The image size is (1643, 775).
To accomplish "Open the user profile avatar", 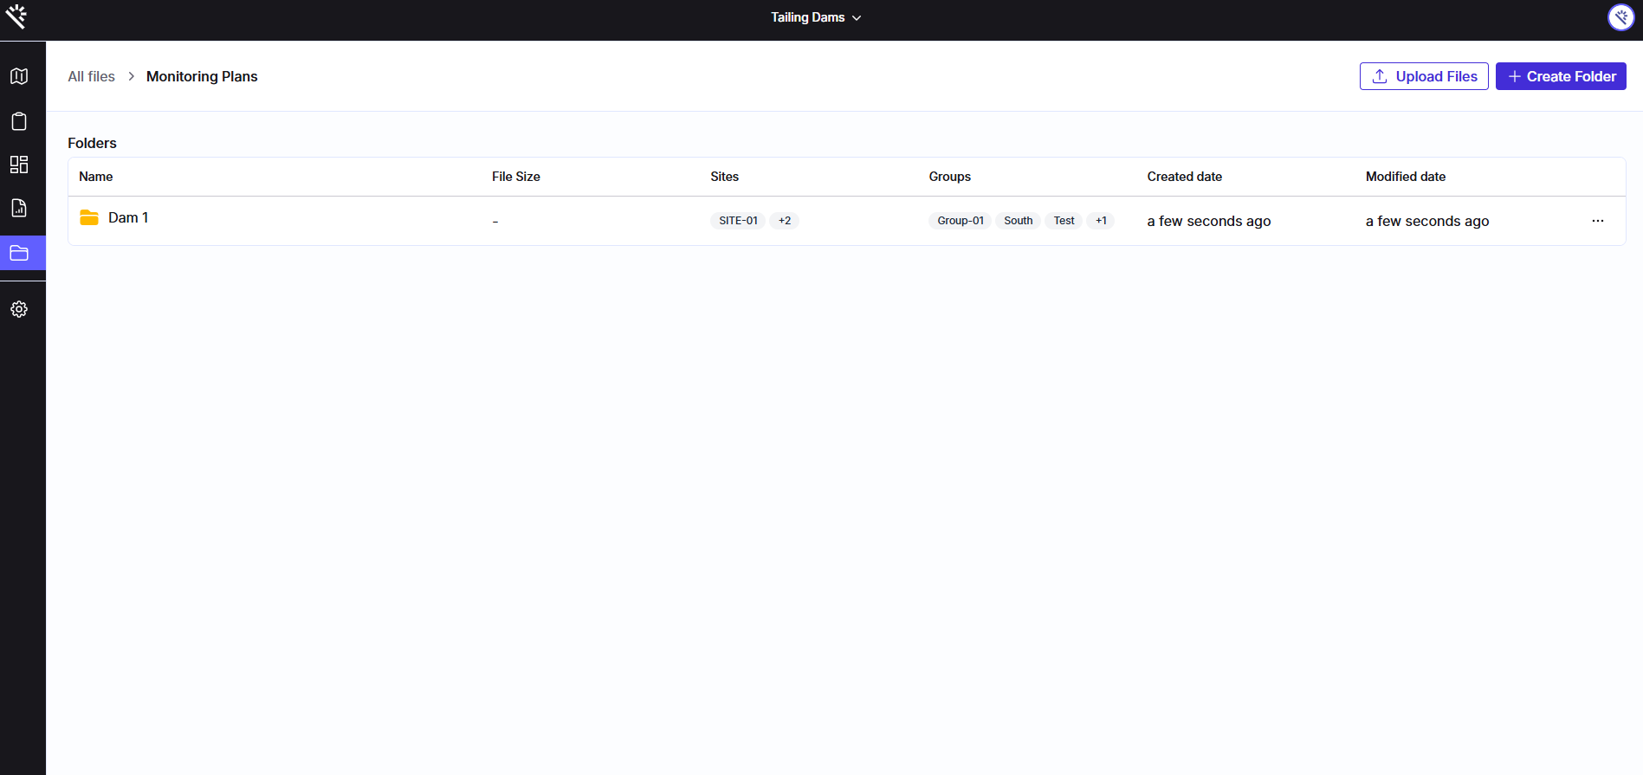I will pyautogui.click(x=1620, y=17).
